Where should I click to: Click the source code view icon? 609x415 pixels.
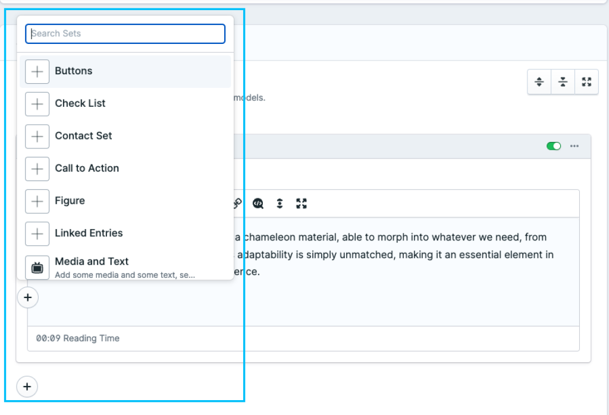coord(258,204)
